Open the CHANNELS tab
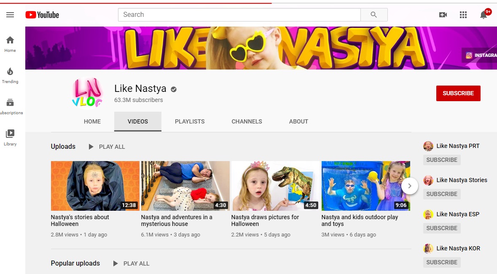497x274 pixels. [x=247, y=121]
